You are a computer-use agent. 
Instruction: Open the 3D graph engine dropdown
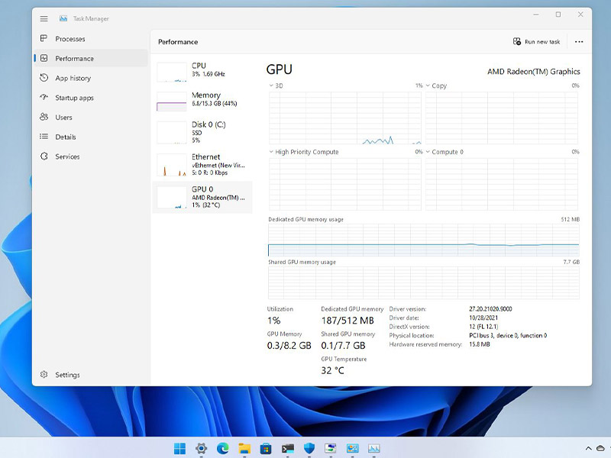tap(271, 85)
